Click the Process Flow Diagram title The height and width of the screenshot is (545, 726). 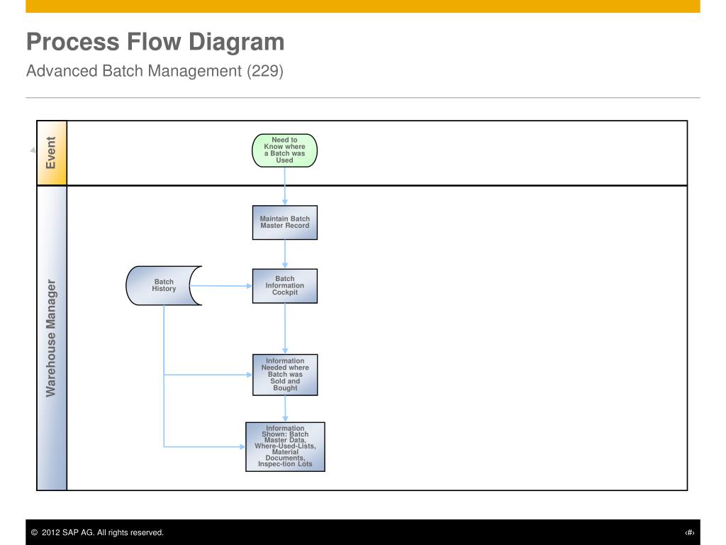point(155,42)
